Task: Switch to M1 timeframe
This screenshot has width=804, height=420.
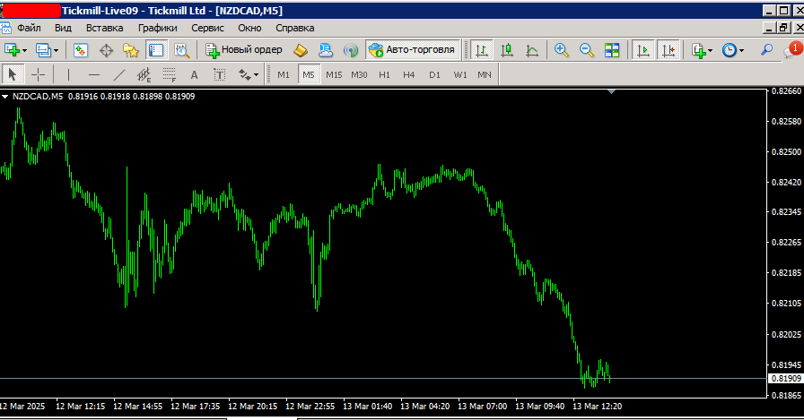Action: pyautogui.click(x=284, y=74)
